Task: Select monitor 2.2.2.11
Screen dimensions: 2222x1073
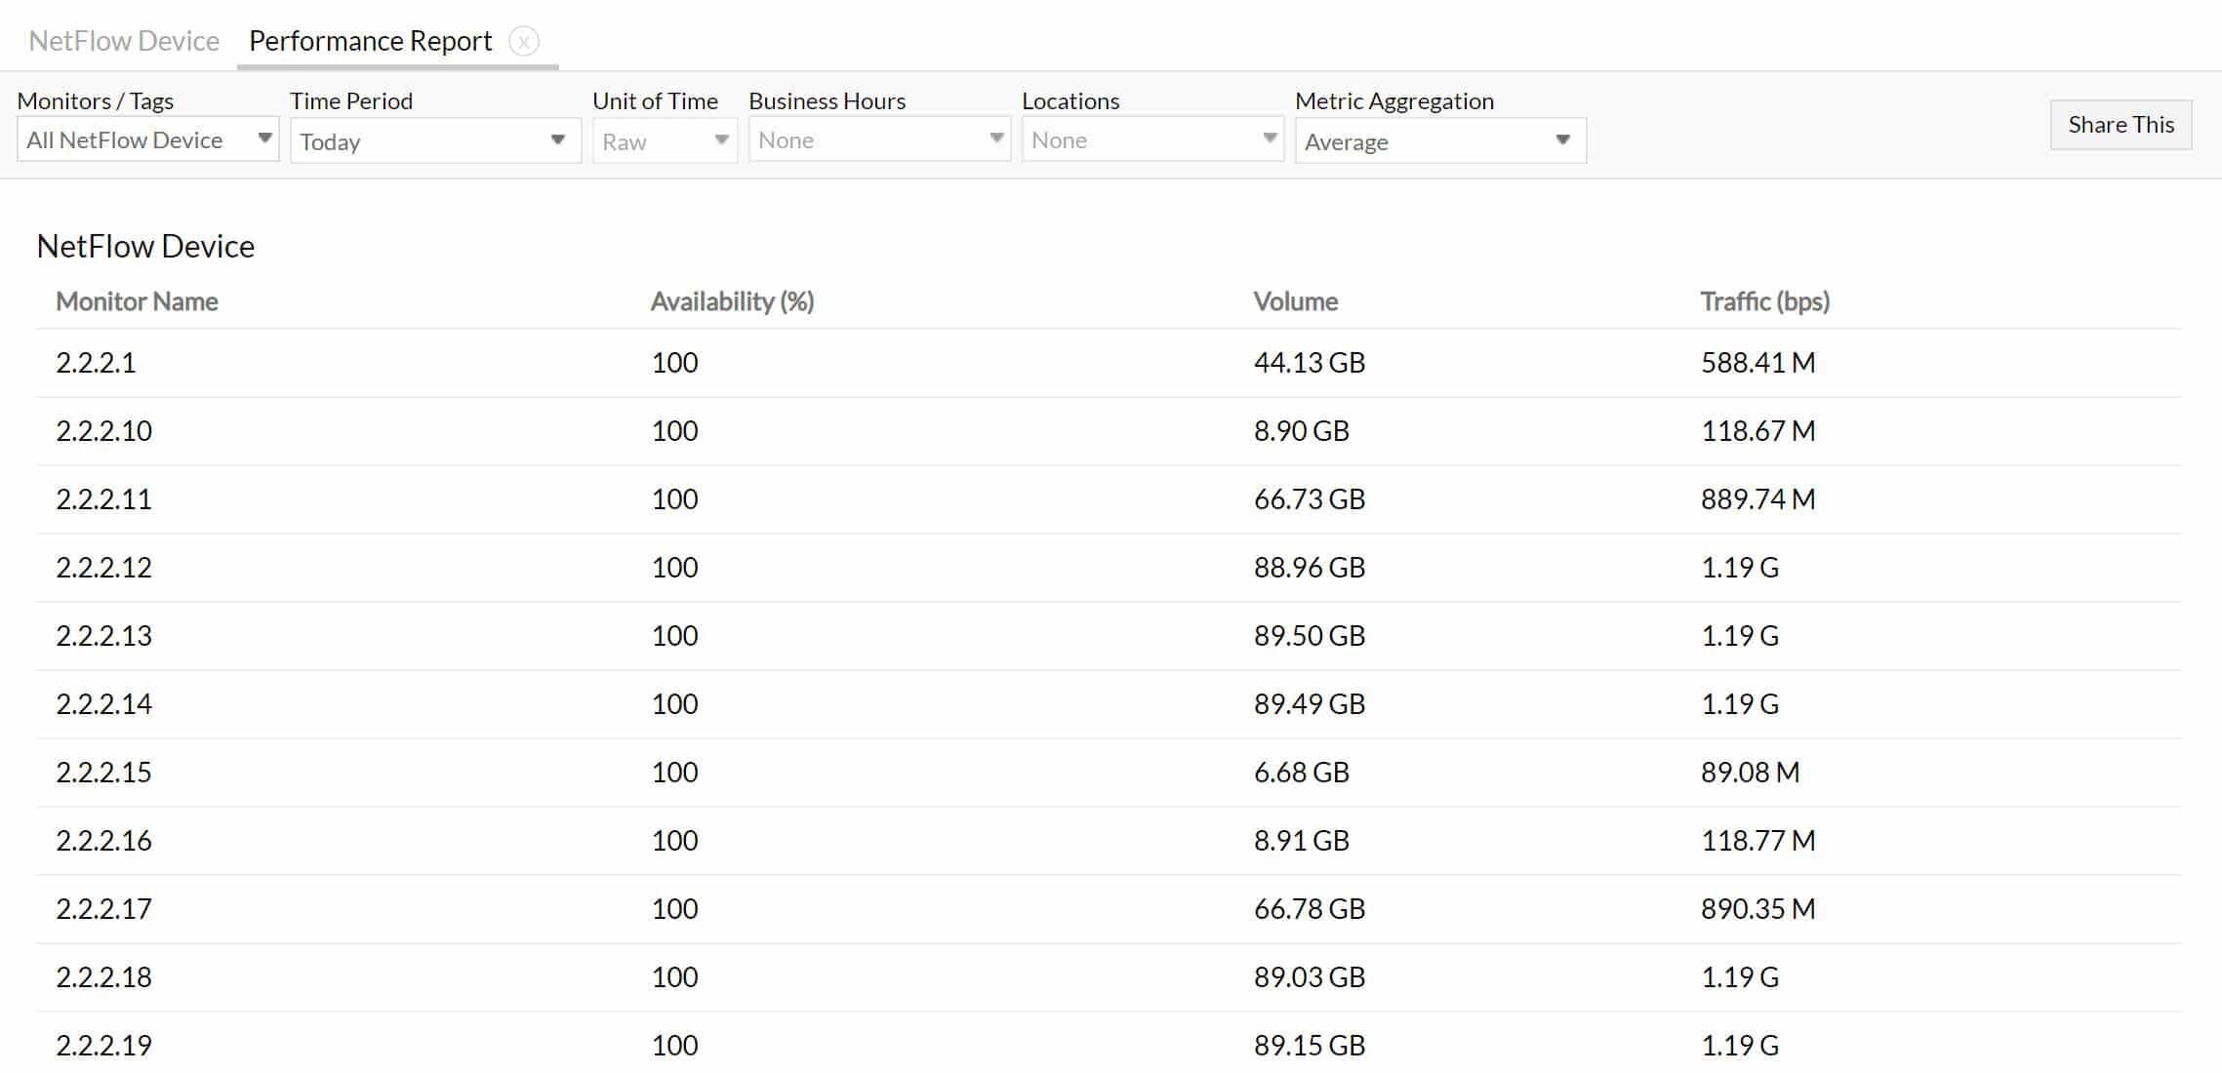Action: 103,499
